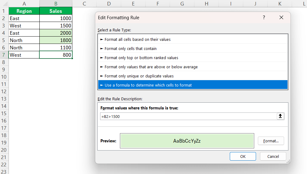Select 'Format all cells based on their values'
Image resolution: width=307 pixels, height=174 pixels.
click(x=137, y=39)
